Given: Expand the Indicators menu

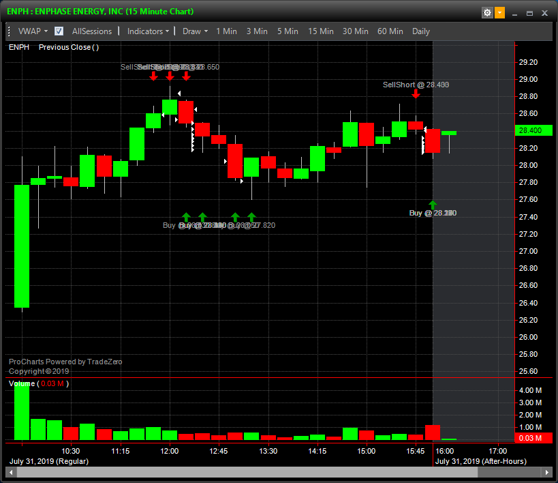Looking at the screenshot, I should point(148,31).
